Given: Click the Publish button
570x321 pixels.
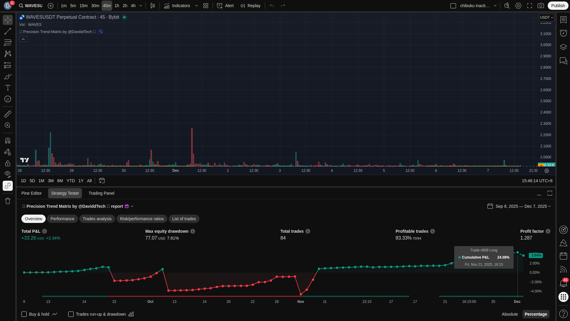Looking at the screenshot, I should (558, 6).
